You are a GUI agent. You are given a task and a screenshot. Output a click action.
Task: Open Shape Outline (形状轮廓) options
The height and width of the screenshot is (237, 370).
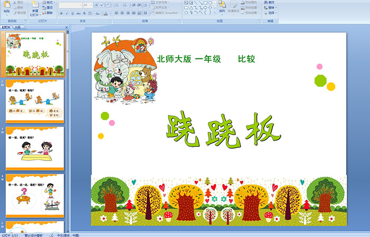pos(251,7)
